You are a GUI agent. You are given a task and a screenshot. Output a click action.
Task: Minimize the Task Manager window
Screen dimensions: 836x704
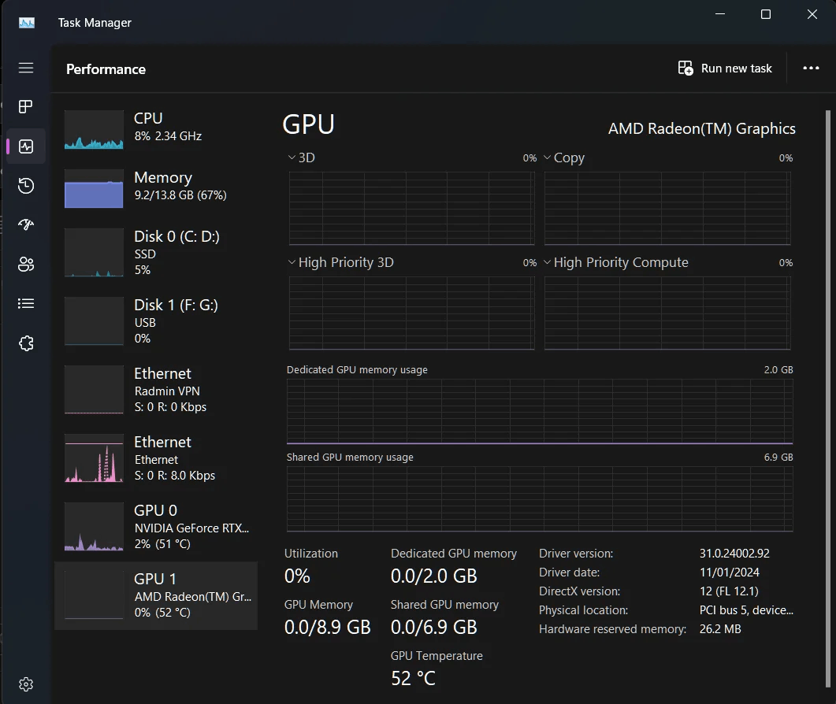719,14
